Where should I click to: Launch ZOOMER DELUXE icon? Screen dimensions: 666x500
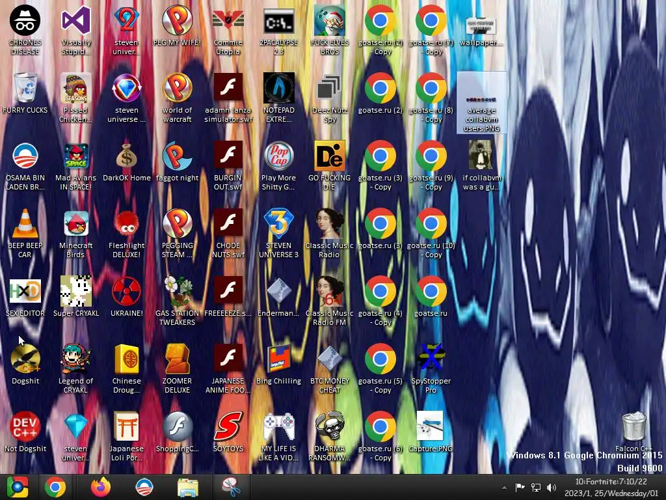(177, 368)
